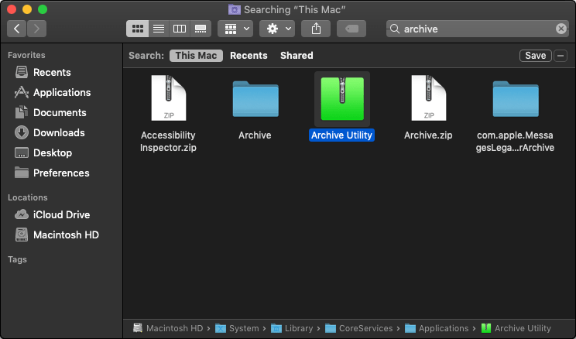
Task: Click Macintosh HD in the path bar
Action: click(168, 328)
